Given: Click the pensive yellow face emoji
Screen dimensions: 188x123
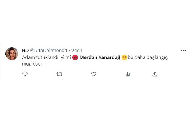Looking at the screenshot, I should (124, 58).
